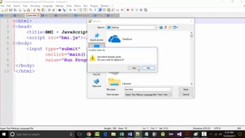Close the active bmi.html tab
Image resolution: width=245 pixels, height=138 pixels.
(x=38, y=15)
